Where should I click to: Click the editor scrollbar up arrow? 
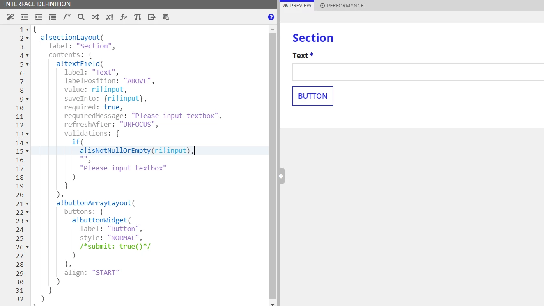coord(273,29)
